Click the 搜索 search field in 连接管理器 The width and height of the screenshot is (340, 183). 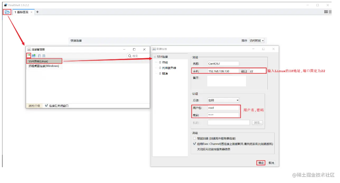(x=138, y=56)
